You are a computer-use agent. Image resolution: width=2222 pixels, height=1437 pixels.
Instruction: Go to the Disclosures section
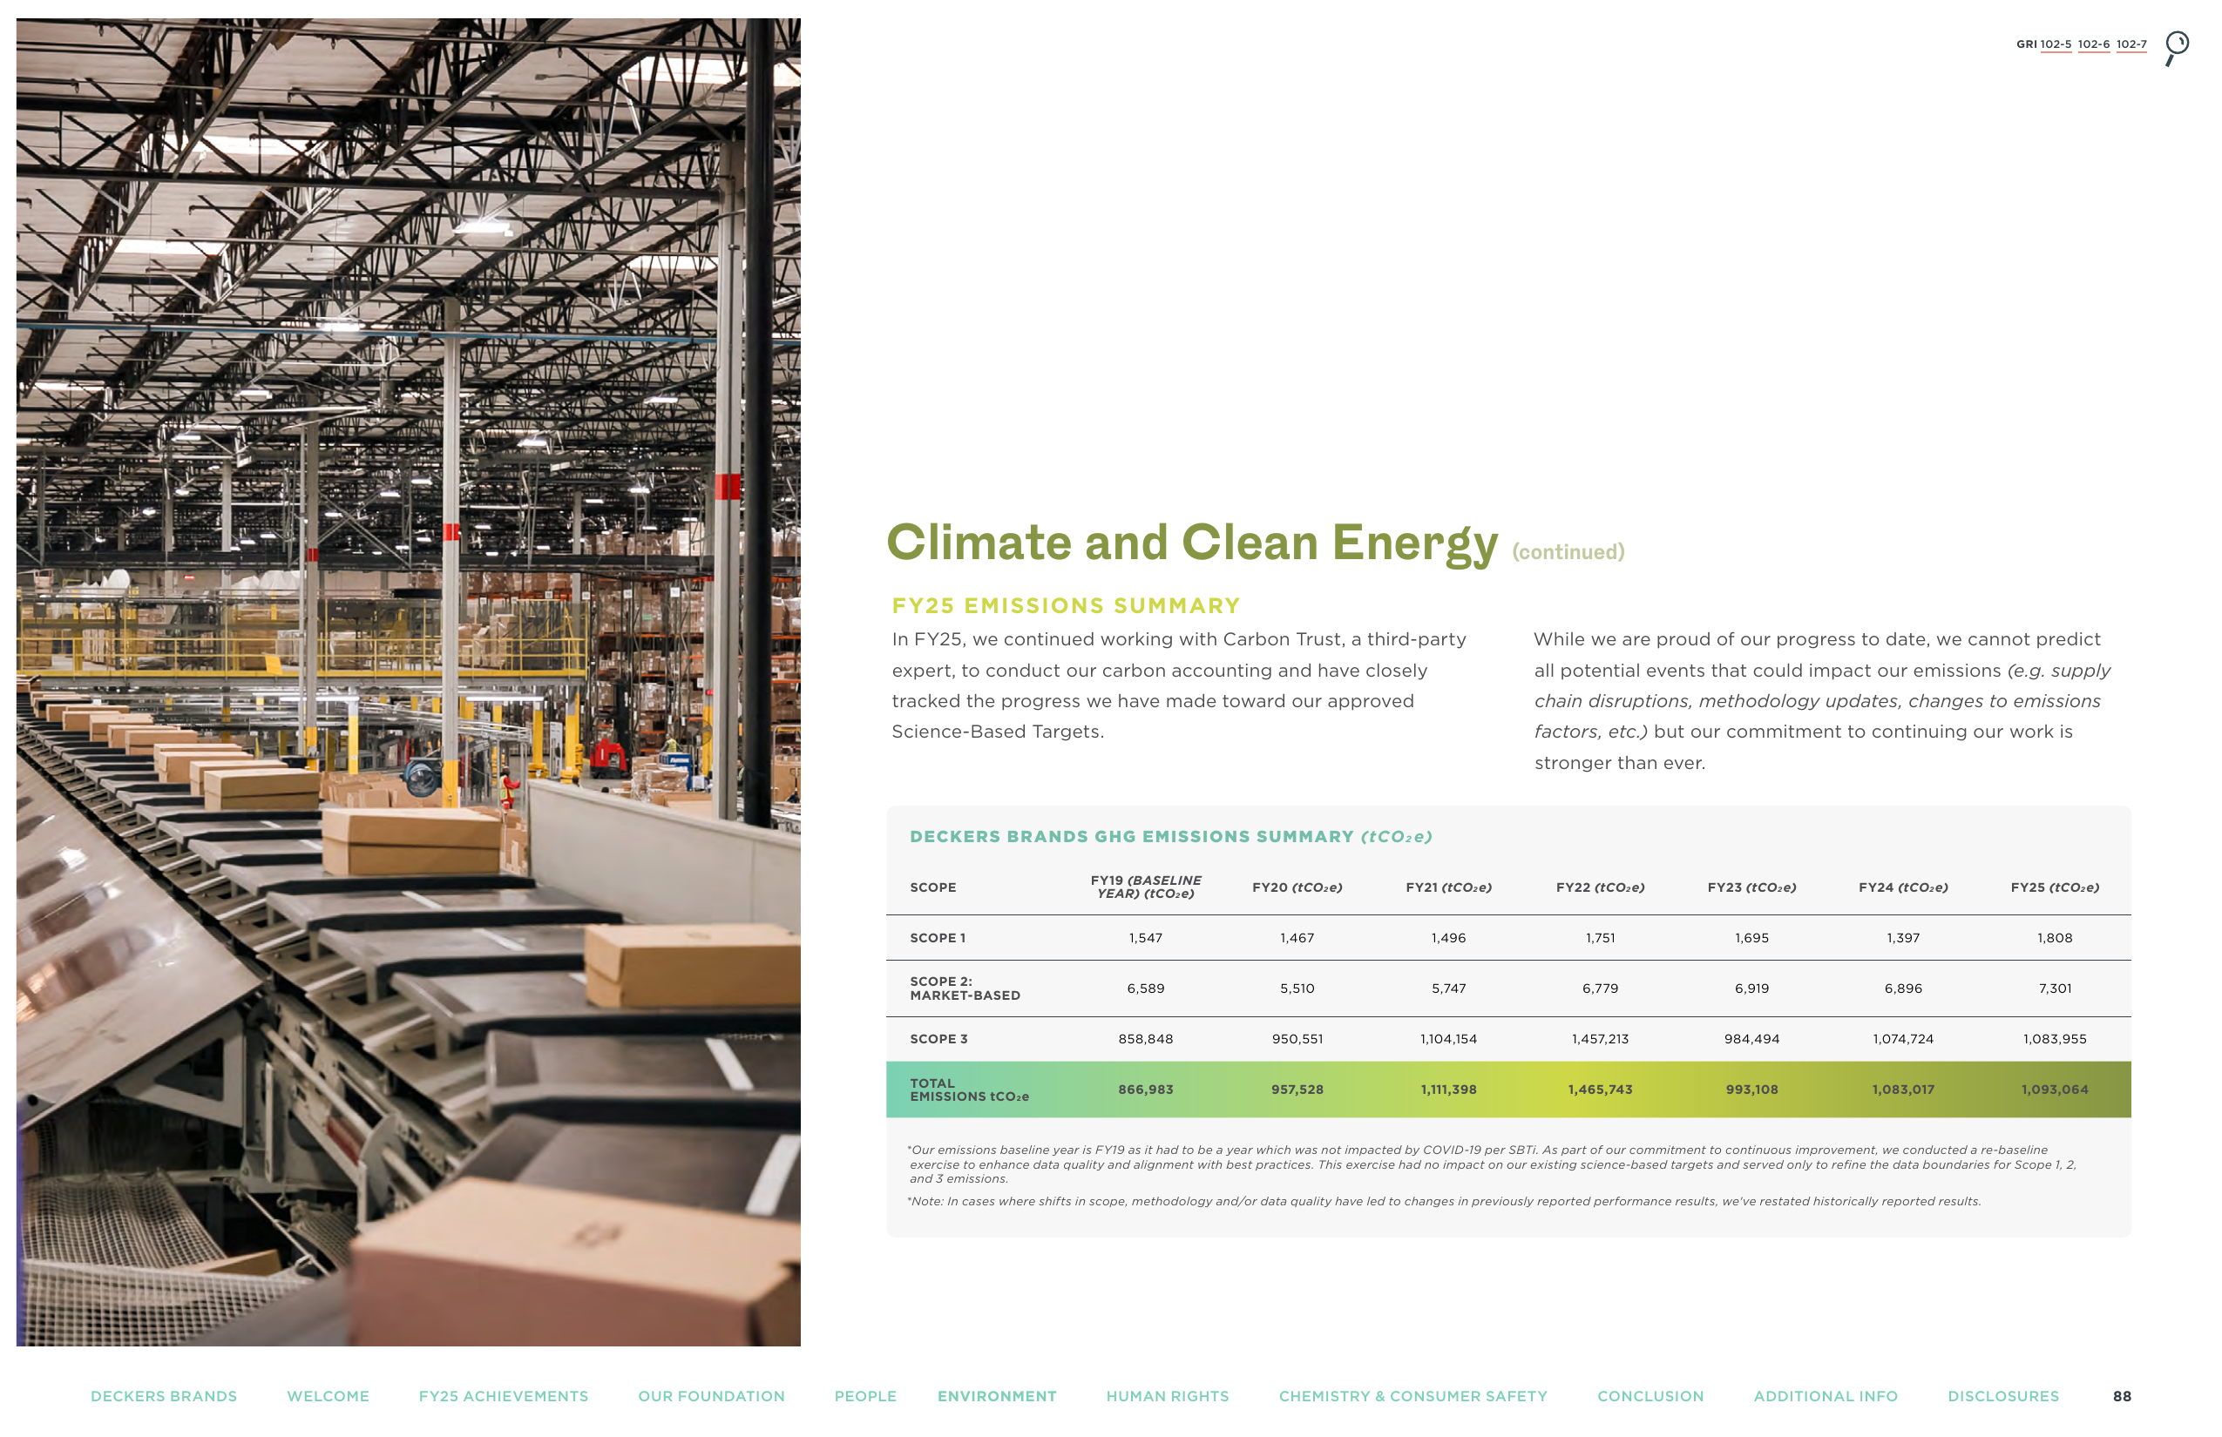pos(2002,1396)
